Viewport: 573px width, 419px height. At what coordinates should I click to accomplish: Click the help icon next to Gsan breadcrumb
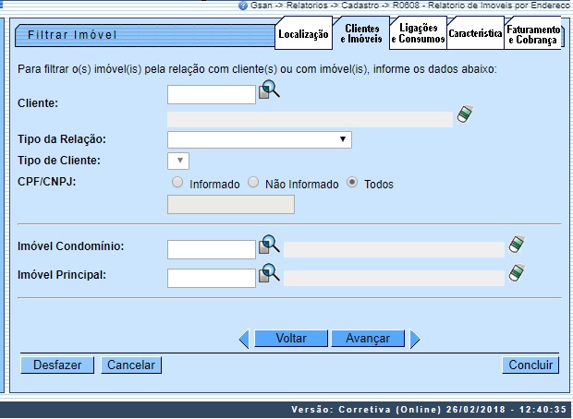[243, 6]
